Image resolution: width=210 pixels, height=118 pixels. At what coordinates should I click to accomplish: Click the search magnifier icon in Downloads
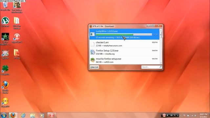160,67
